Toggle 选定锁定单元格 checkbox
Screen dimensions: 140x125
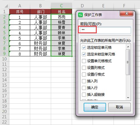coord(84,48)
